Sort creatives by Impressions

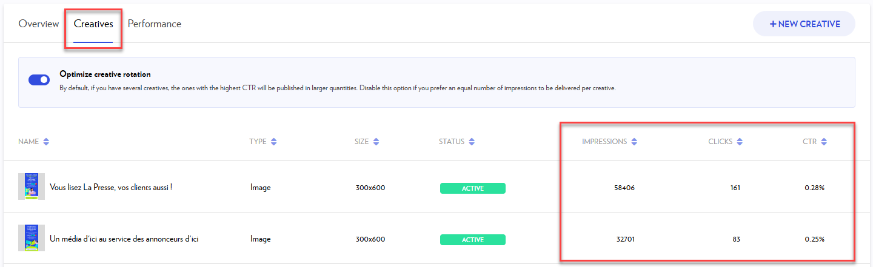point(634,142)
